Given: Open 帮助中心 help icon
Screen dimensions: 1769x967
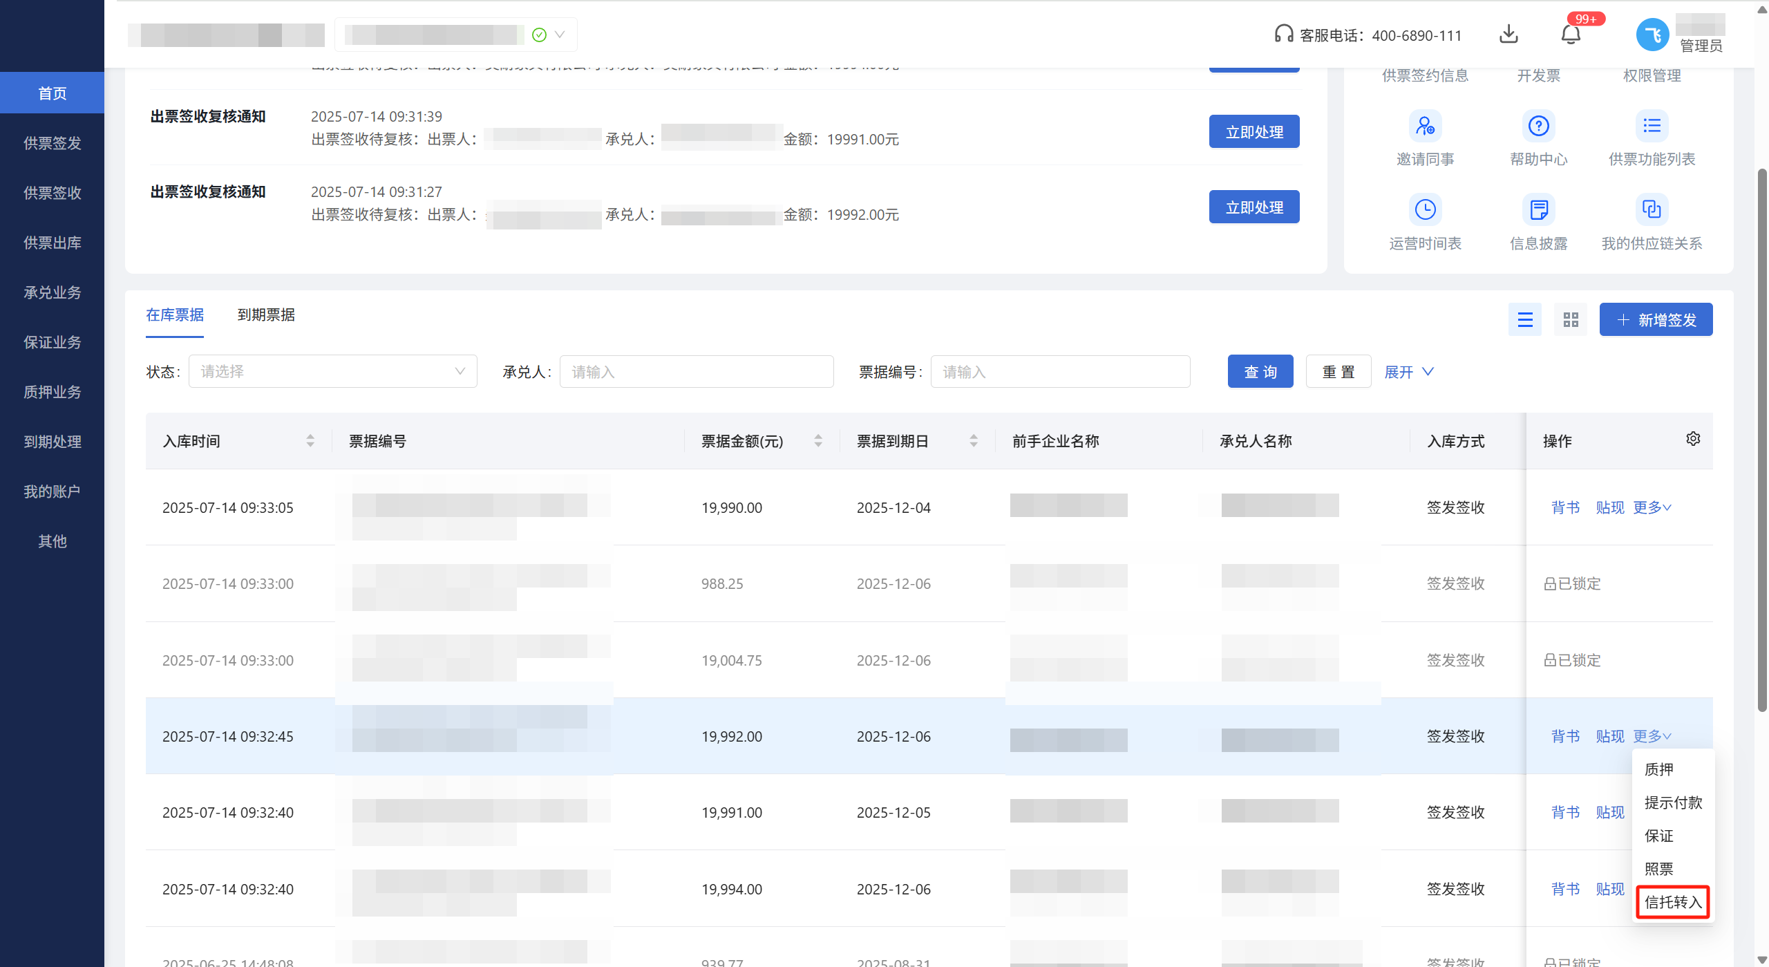Looking at the screenshot, I should coord(1538,126).
